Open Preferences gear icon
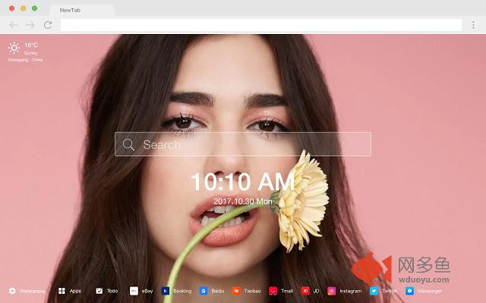Image resolution: width=486 pixels, height=303 pixels. coord(12,291)
